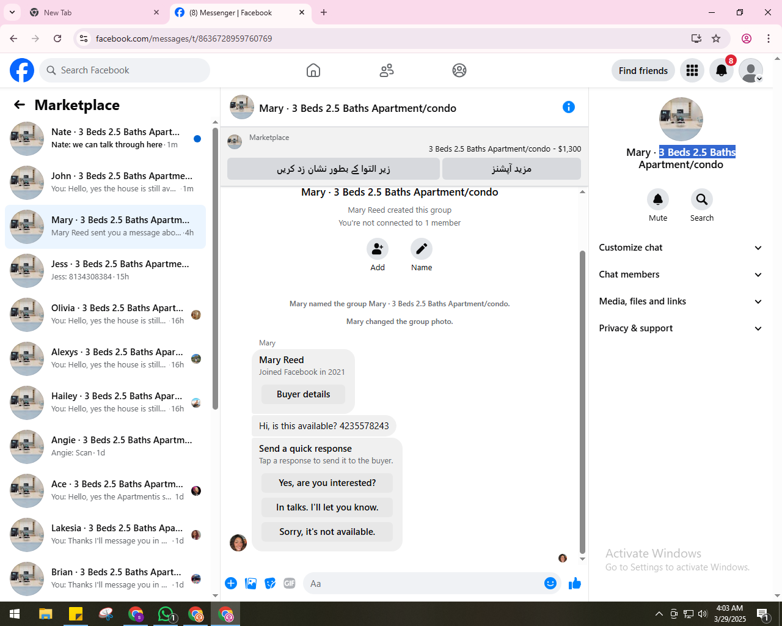Open File Explorer from the taskbar
The image size is (782, 626).
point(46,614)
